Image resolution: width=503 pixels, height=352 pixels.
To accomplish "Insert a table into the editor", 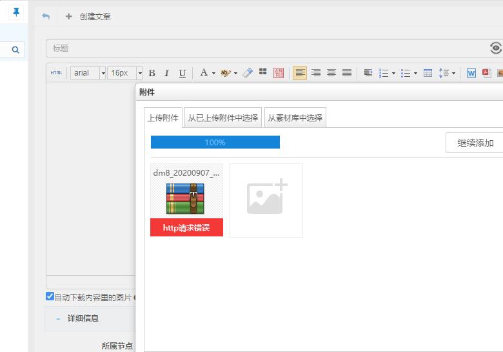I will coord(428,73).
